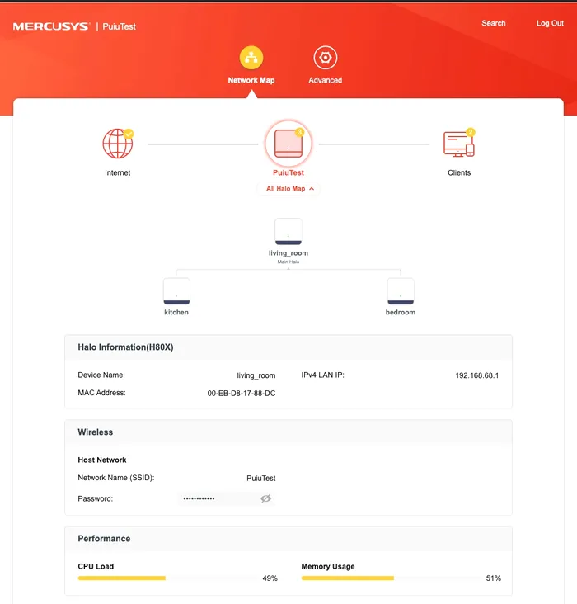Show the hidden Wi-Fi password

[x=265, y=498]
